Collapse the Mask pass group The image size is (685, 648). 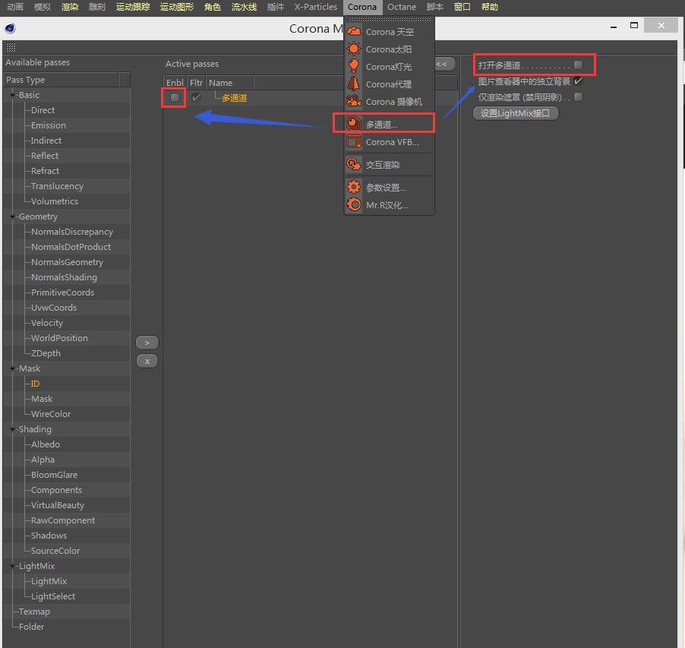[x=12, y=368]
